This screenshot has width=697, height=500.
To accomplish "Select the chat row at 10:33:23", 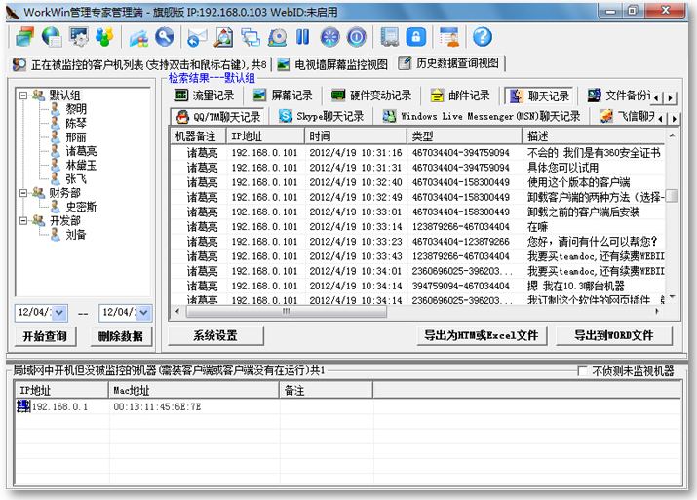I will click(417, 242).
